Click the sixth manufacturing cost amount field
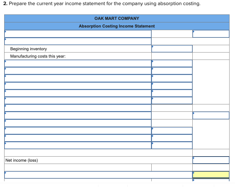This screenshot has width=235, height=187. coord(172,101)
